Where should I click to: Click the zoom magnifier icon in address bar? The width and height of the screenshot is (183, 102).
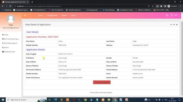149,6
